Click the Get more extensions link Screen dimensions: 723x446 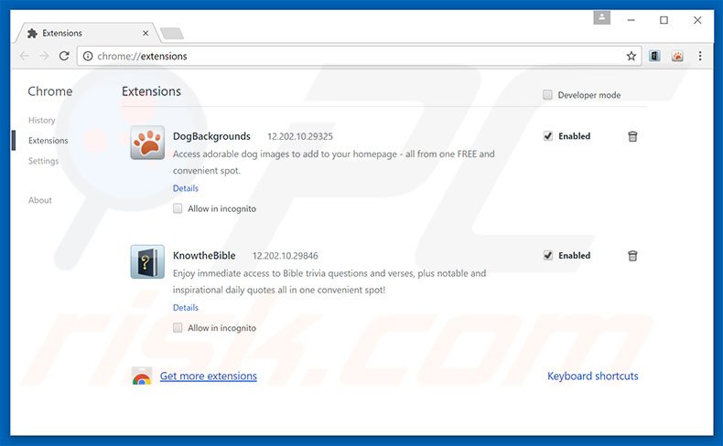[209, 376]
